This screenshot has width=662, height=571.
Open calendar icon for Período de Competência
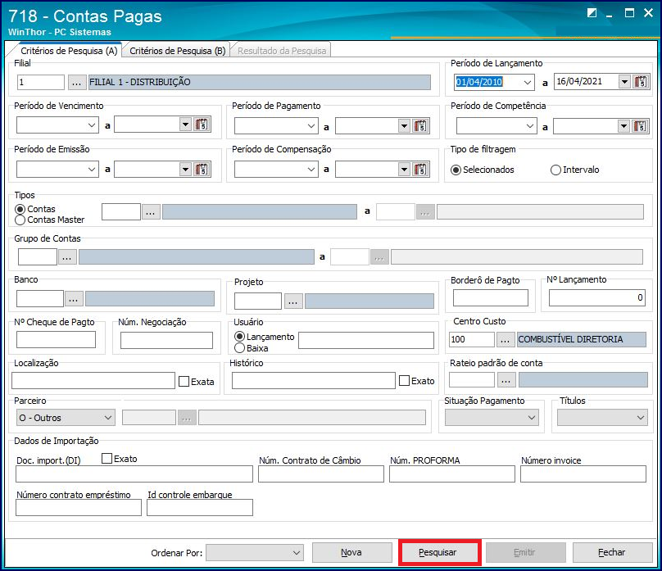click(640, 126)
